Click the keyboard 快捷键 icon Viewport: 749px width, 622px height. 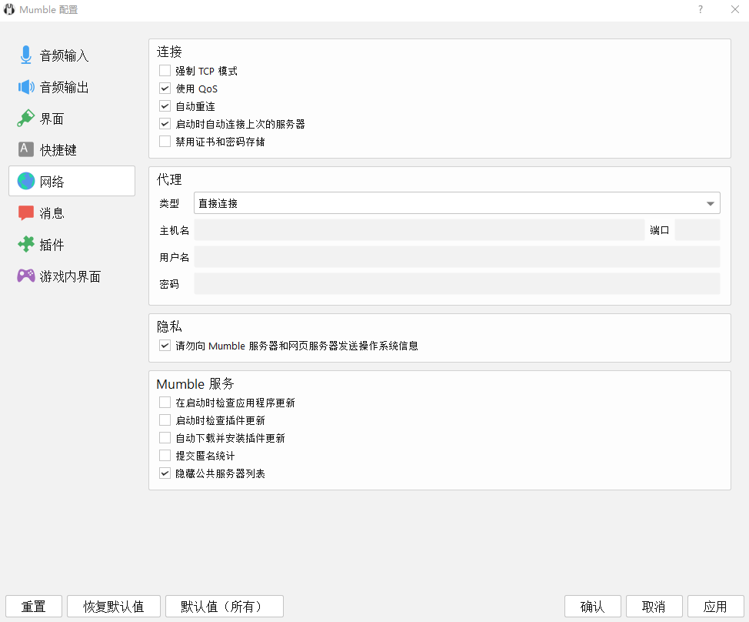point(26,150)
